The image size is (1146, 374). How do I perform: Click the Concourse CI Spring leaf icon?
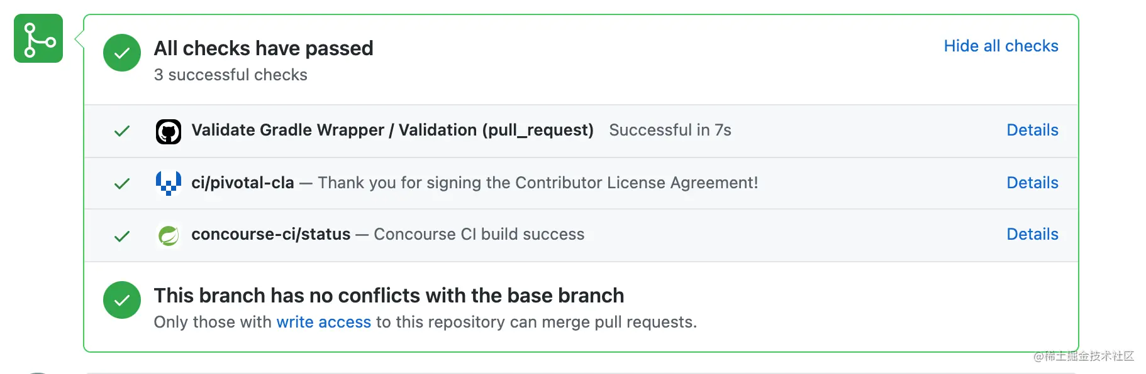click(x=169, y=235)
